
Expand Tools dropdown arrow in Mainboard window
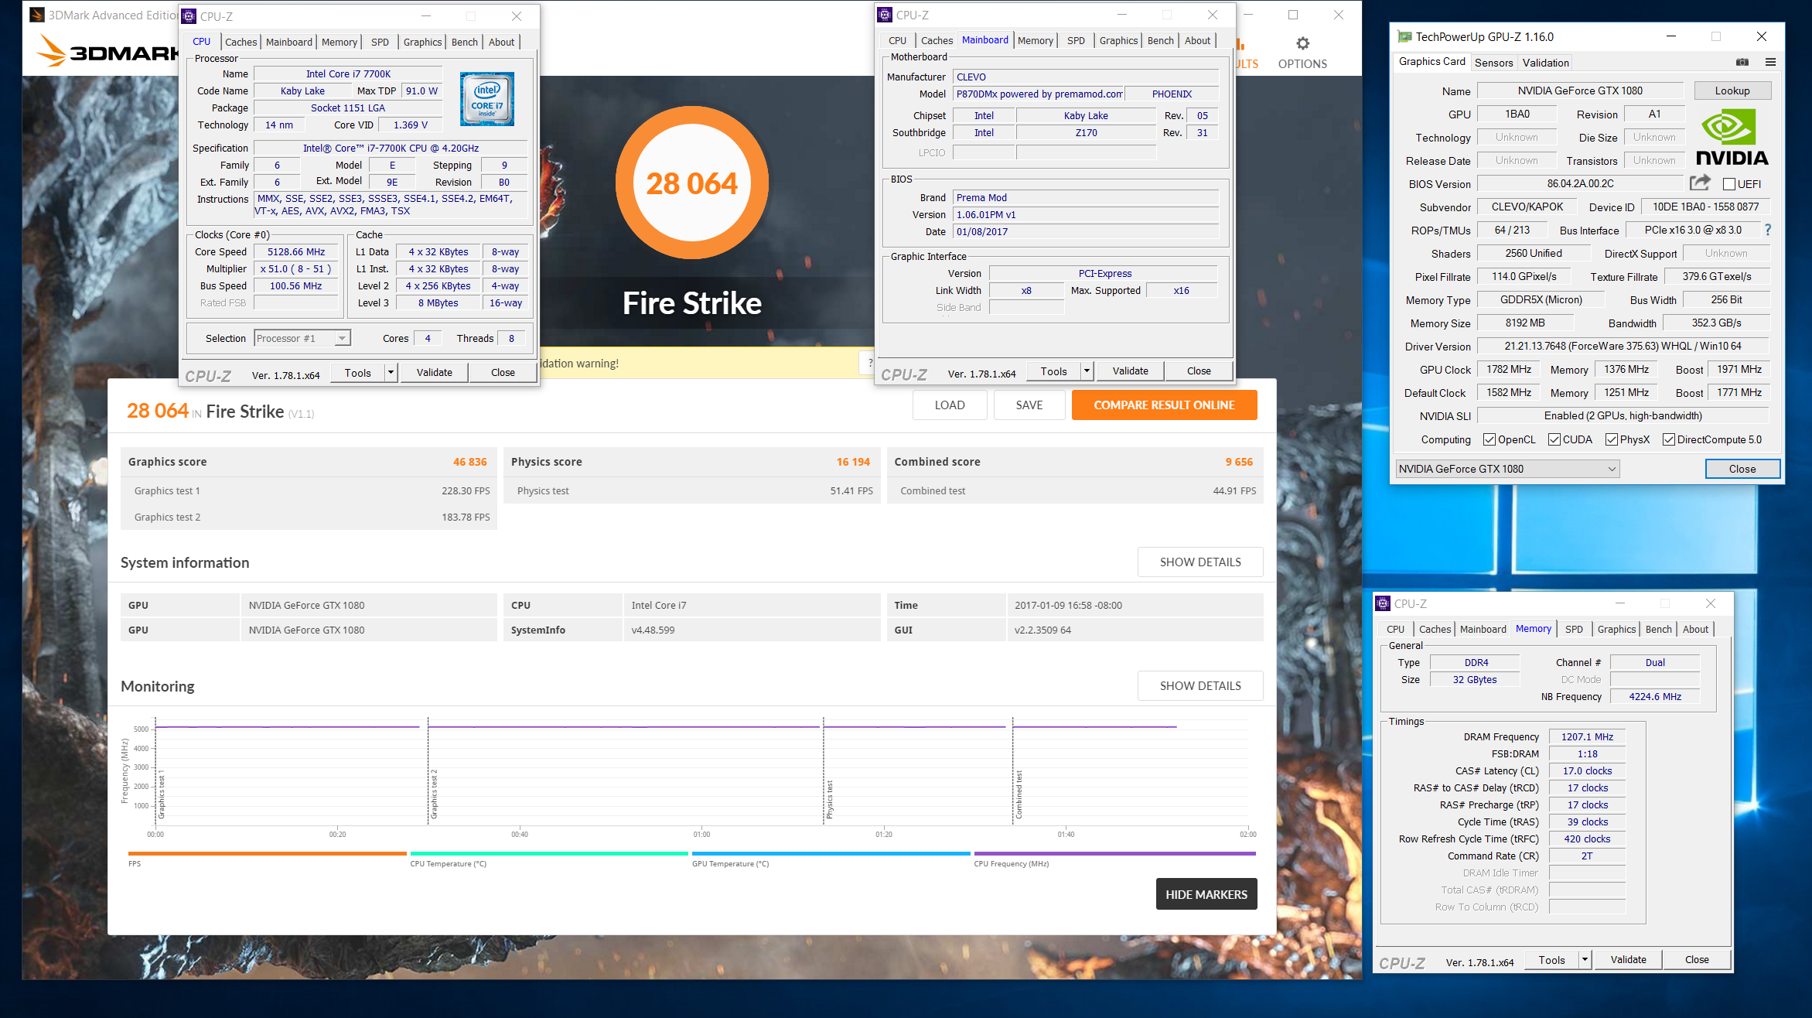pos(1087,371)
